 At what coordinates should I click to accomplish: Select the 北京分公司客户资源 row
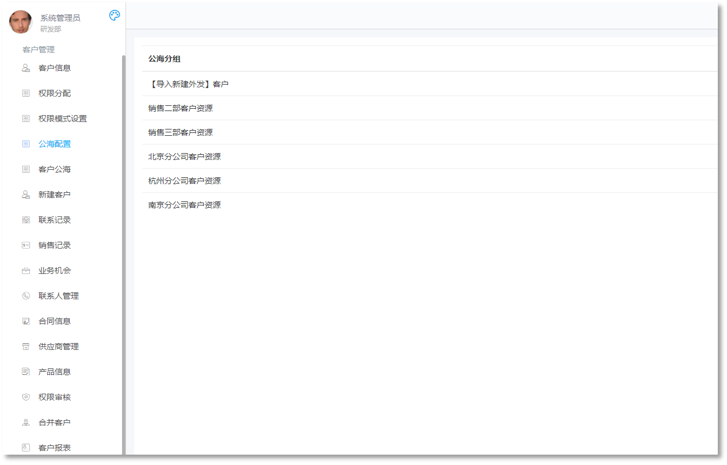tap(430, 157)
